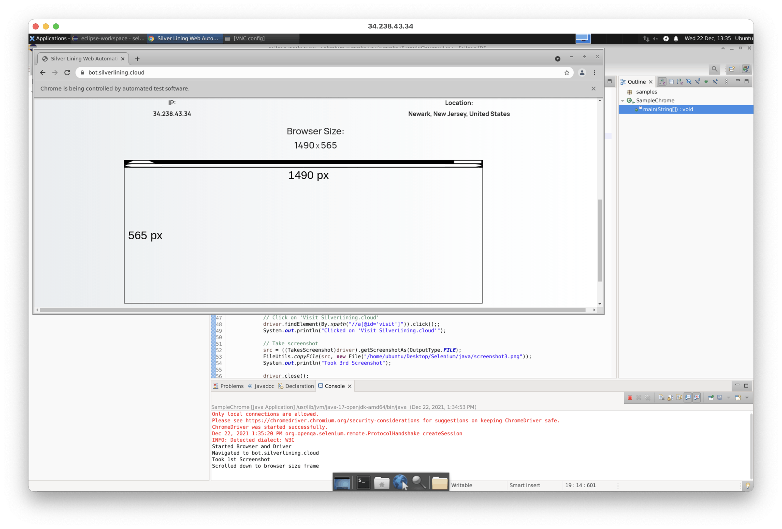This screenshot has width=782, height=529.
Task: Open terminal from bottom dock
Action: [x=364, y=483]
